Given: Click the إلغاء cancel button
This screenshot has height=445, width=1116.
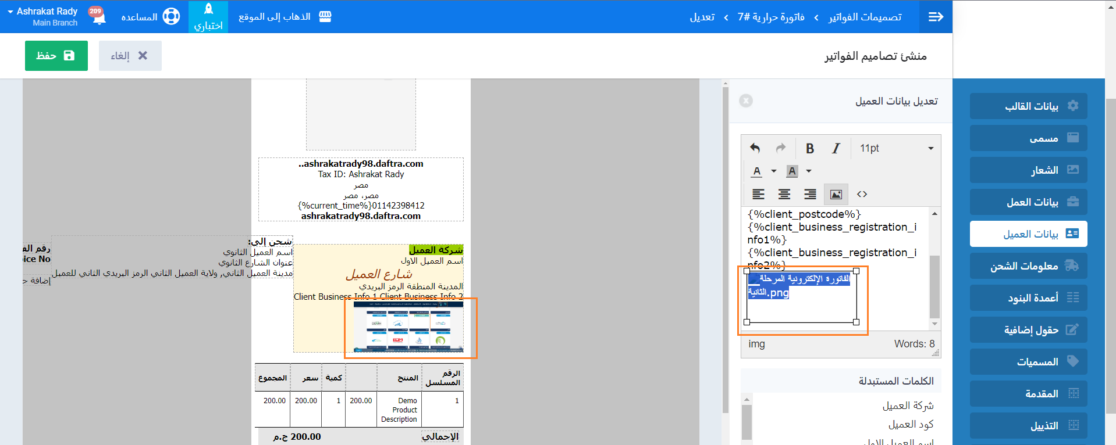Looking at the screenshot, I should pos(130,56).
